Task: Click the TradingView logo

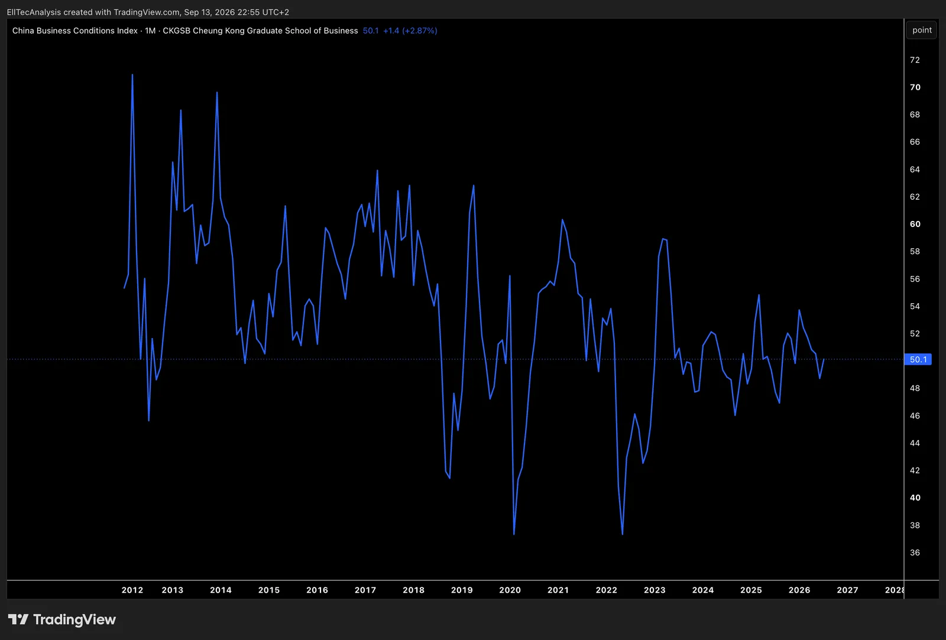Action: 62,619
